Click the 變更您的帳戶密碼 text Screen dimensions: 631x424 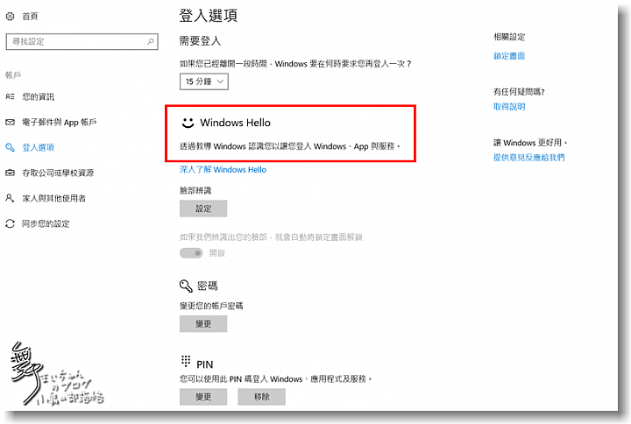pos(211,306)
